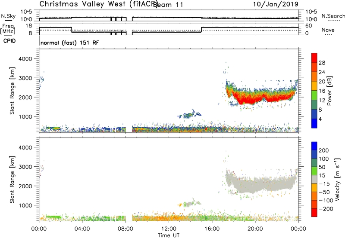Click the '60' Nave axis tick
The width and height of the screenshot is (345, 238).
pyautogui.click(x=309, y=26)
